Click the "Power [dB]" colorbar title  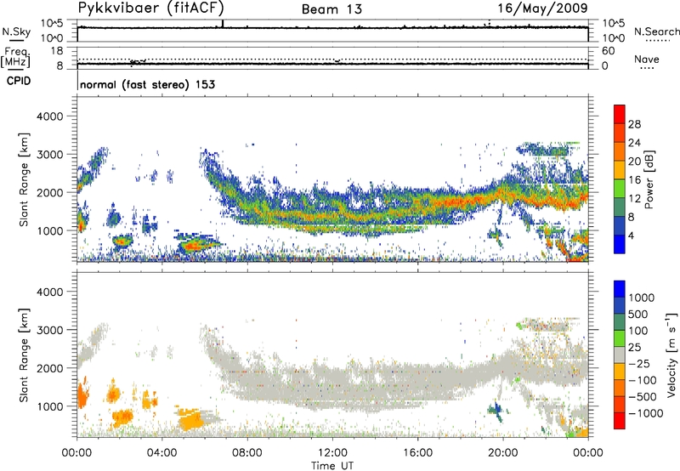click(x=649, y=179)
